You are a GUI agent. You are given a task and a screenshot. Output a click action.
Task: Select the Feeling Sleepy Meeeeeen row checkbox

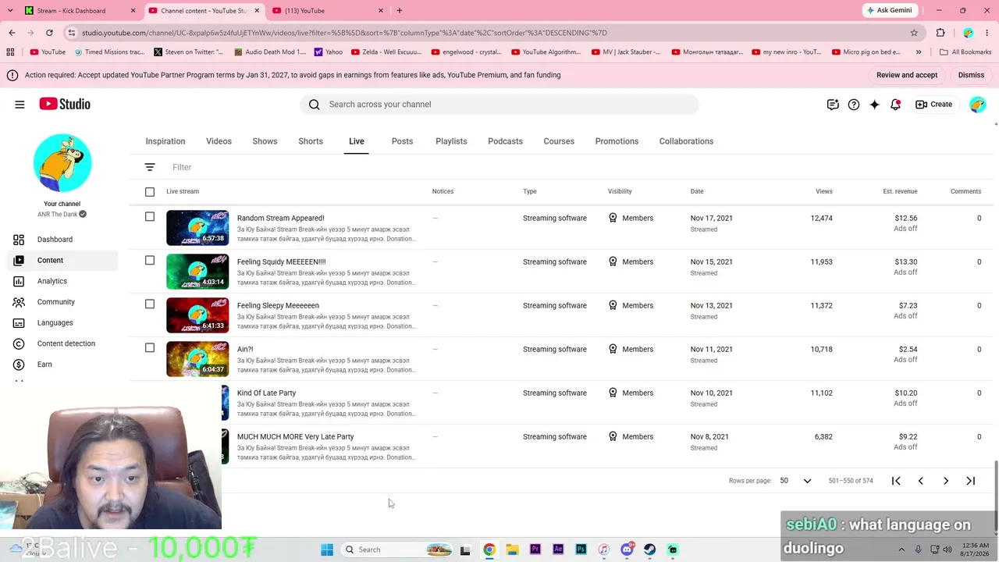tap(150, 304)
